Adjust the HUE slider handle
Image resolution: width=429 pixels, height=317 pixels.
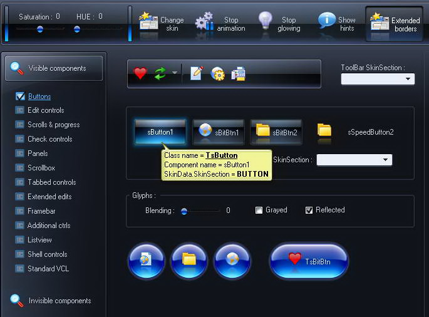point(77,29)
